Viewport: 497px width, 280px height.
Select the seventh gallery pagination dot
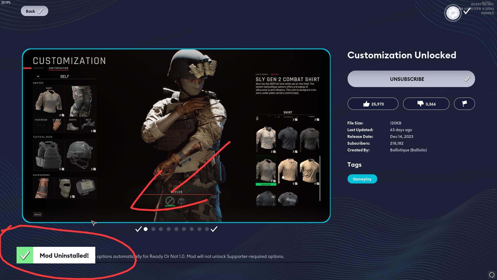[192, 229]
